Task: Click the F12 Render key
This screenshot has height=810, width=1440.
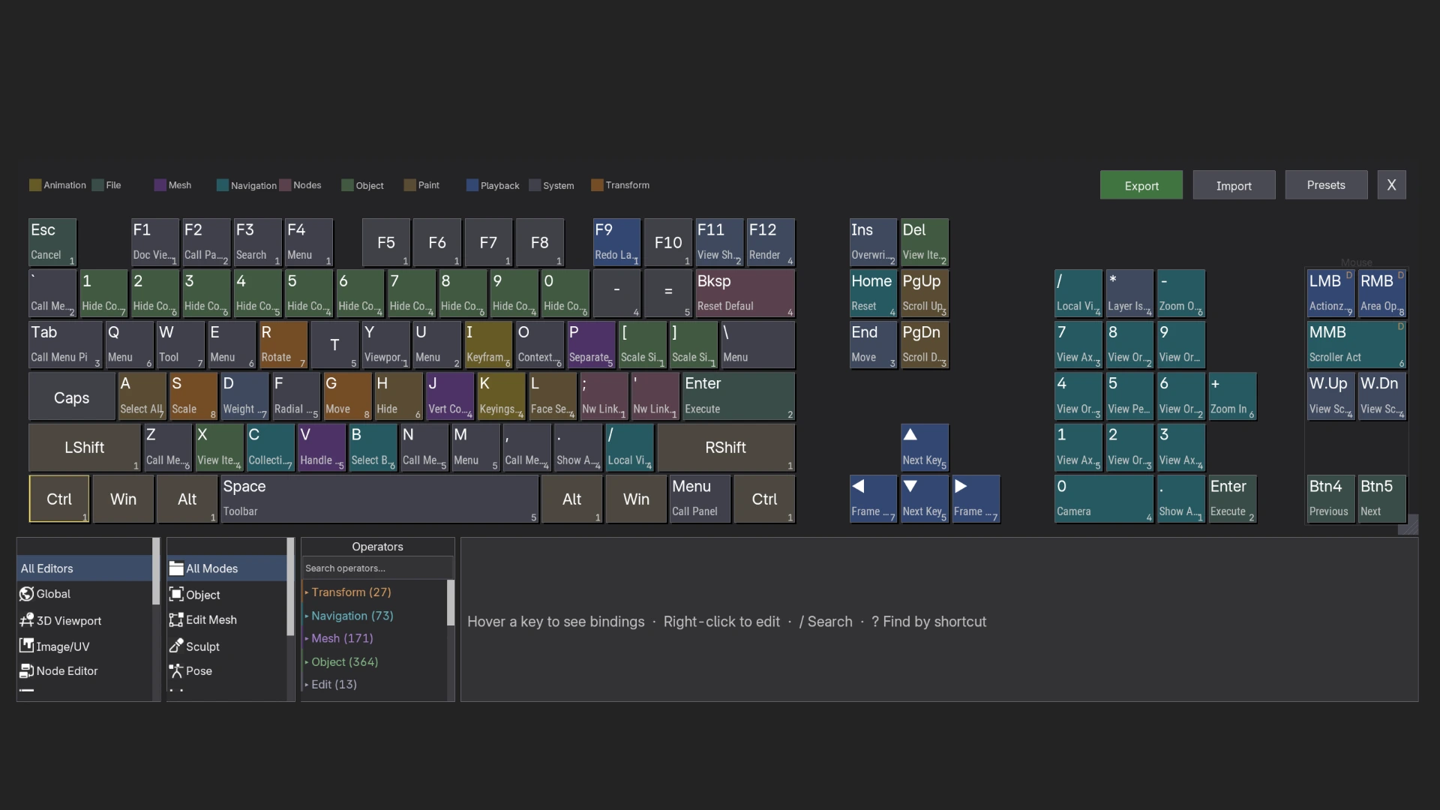Action: tap(771, 242)
